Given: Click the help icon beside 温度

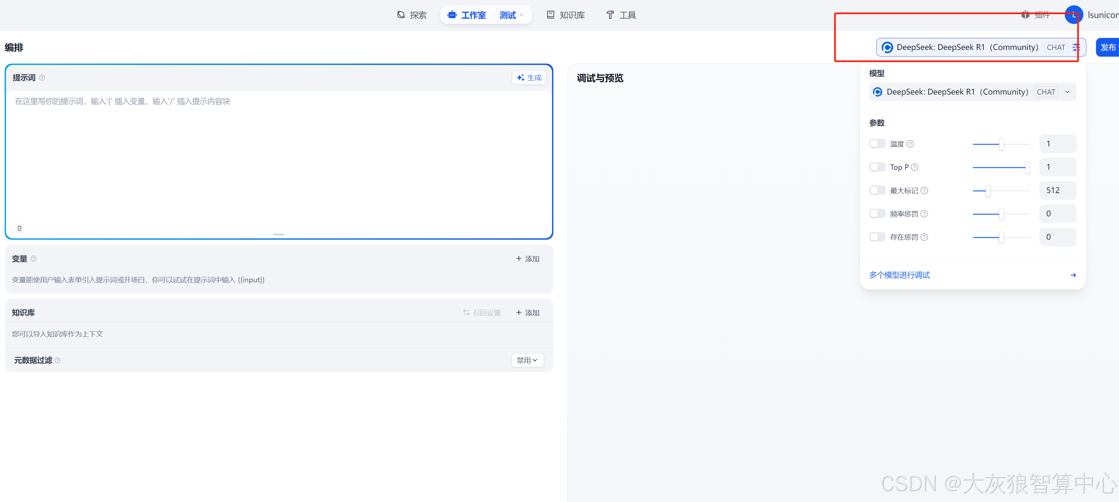Looking at the screenshot, I should click(x=911, y=144).
